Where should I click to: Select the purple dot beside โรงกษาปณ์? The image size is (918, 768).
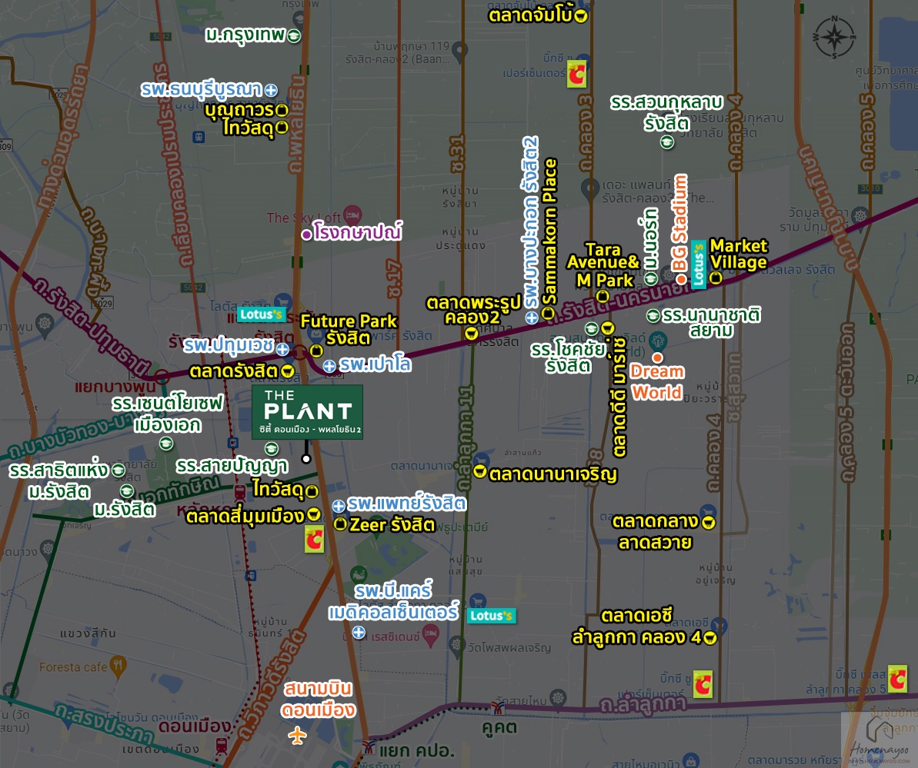pos(306,234)
